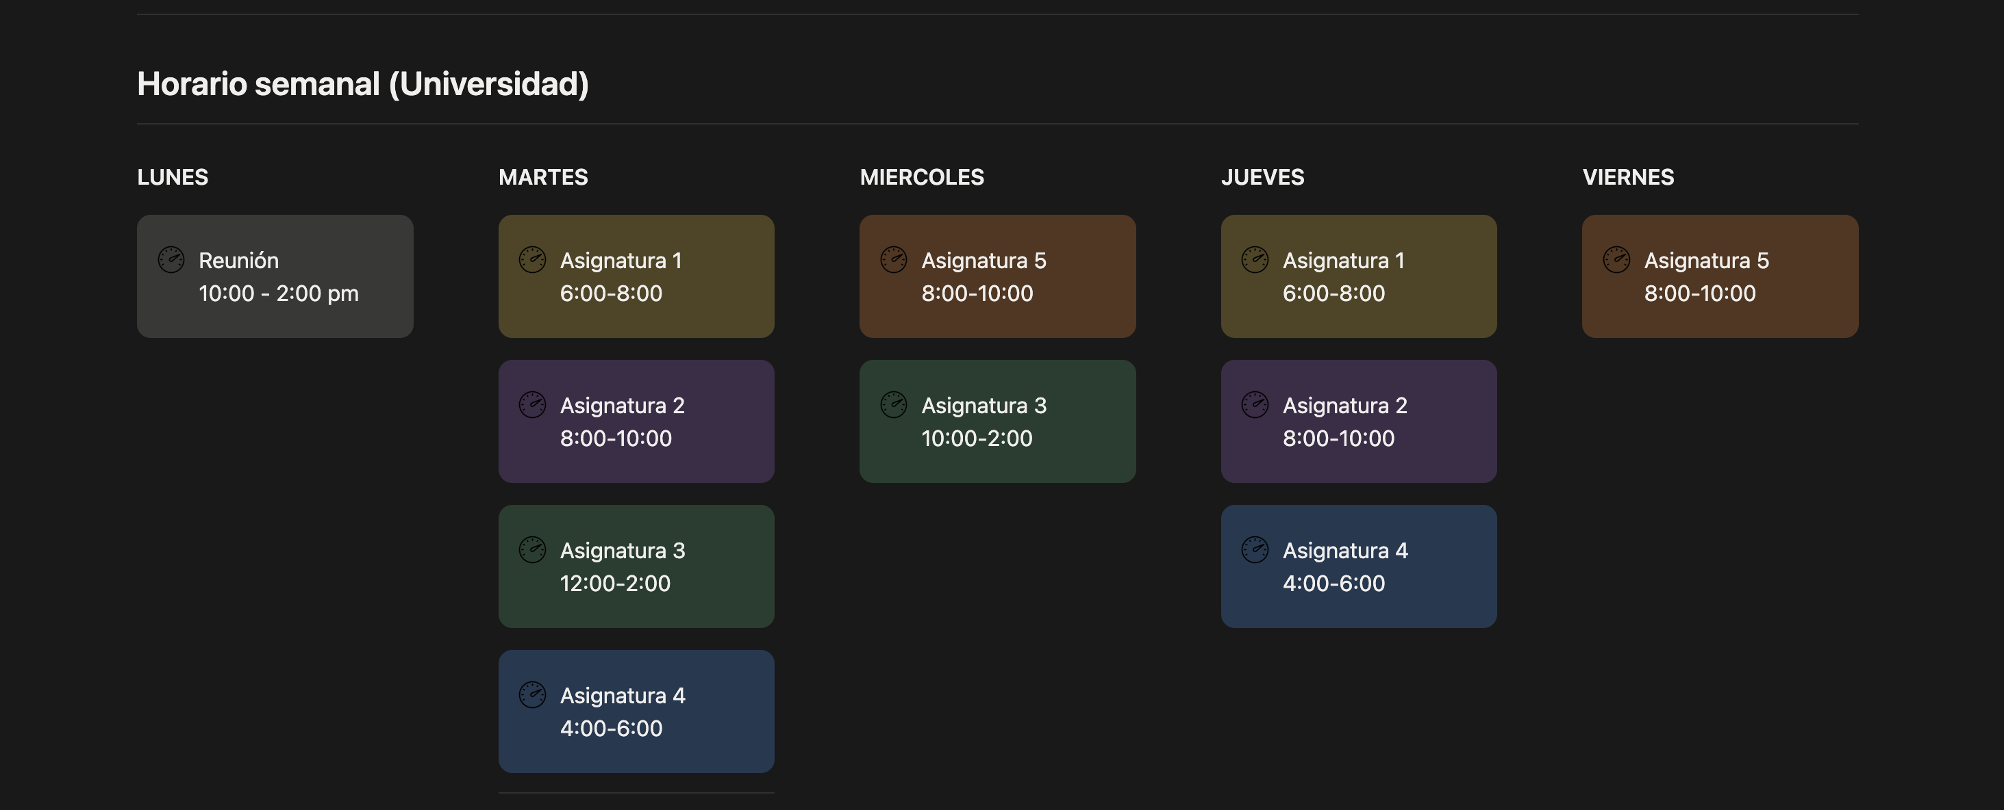Select the JUEVES column heading
This screenshot has height=810, width=2004.
click(x=1263, y=177)
